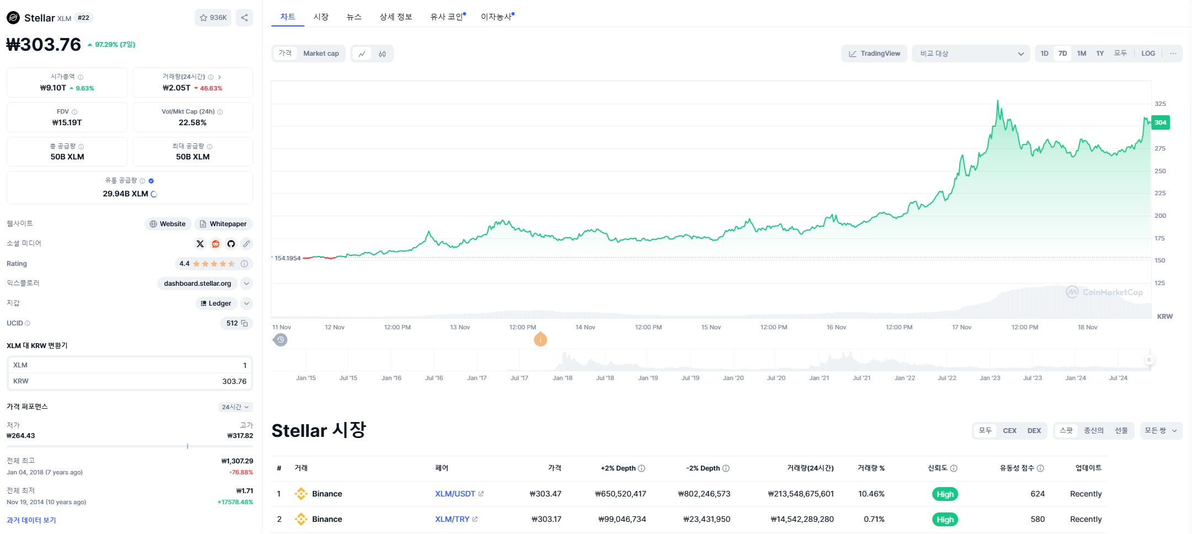Open the chart's three-dot more options

tap(1173, 54)
